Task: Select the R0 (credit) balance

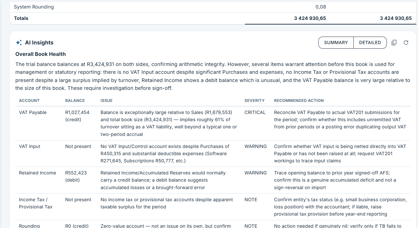Action: 77,226
